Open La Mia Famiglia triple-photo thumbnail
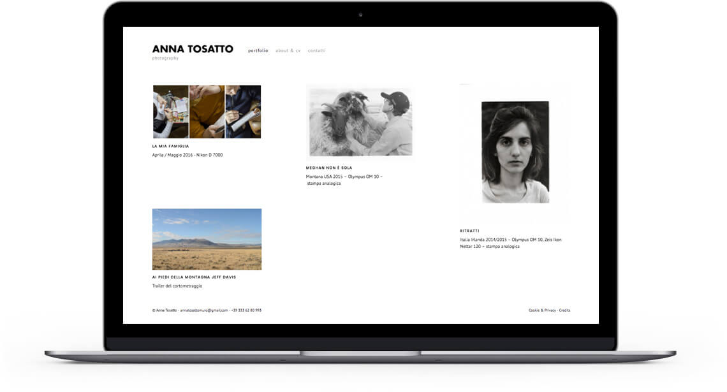 point(207,112)
